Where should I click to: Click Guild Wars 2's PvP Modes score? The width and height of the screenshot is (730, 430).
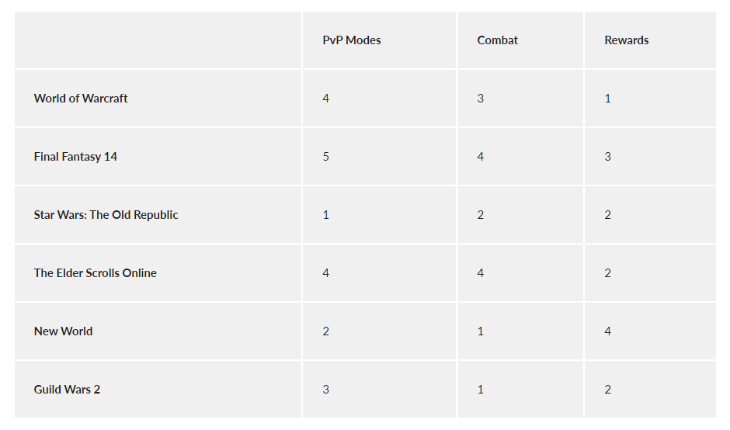click(x=326, y=390)
